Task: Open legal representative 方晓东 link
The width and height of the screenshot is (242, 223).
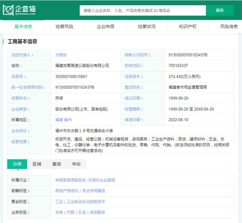Action: (x=61, y=55)
